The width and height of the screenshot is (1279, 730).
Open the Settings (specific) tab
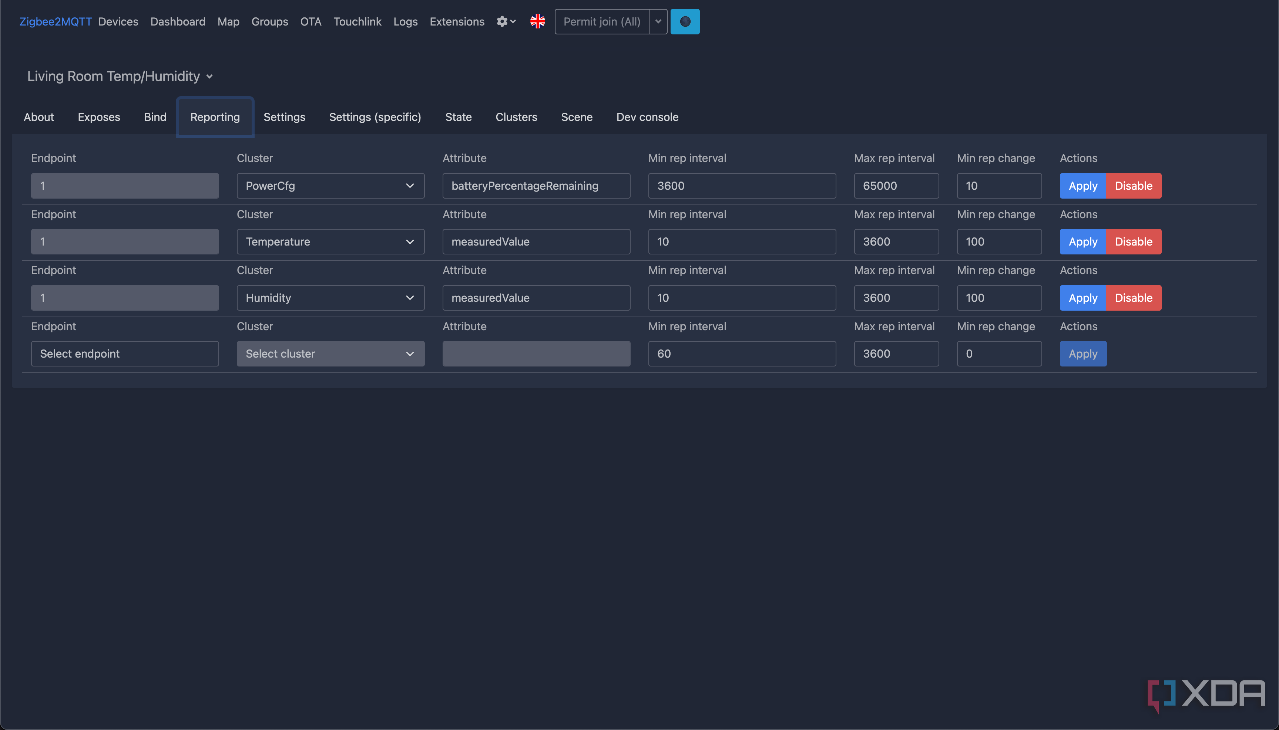[375, 117]
